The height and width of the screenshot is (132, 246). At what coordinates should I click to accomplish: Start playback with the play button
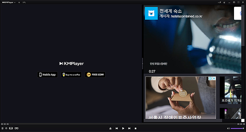click(123, 128)
